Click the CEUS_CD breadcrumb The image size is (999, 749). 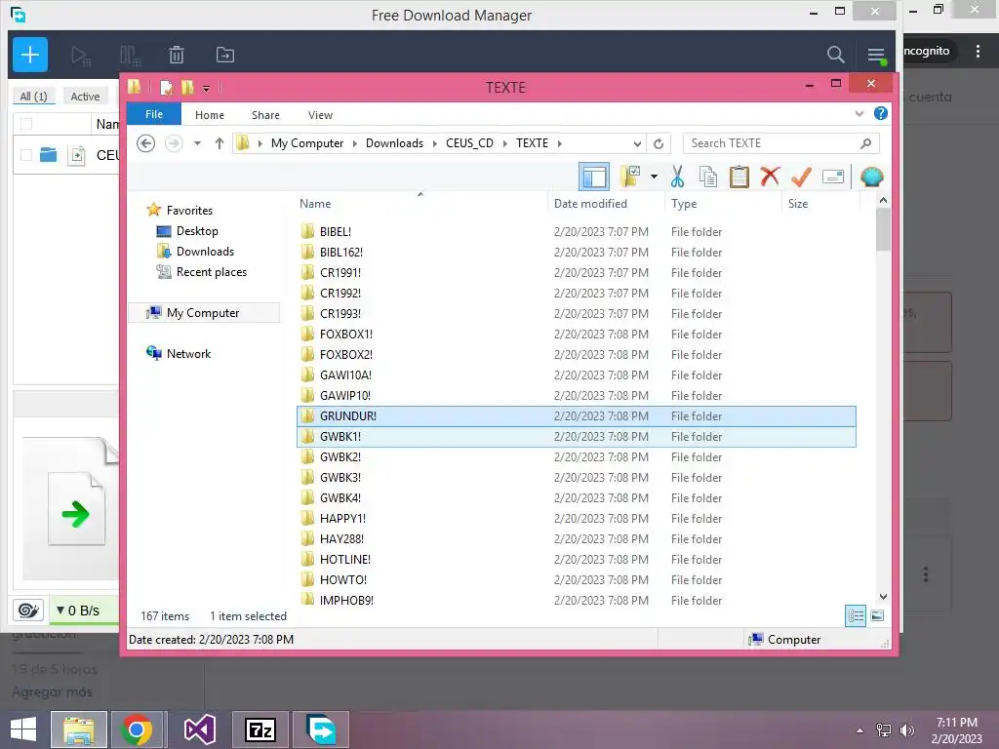click(469, 143)
